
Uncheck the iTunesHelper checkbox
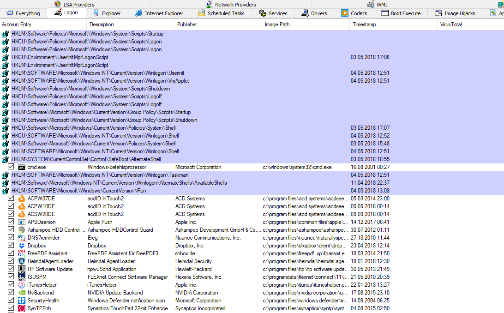coord(11,284)
